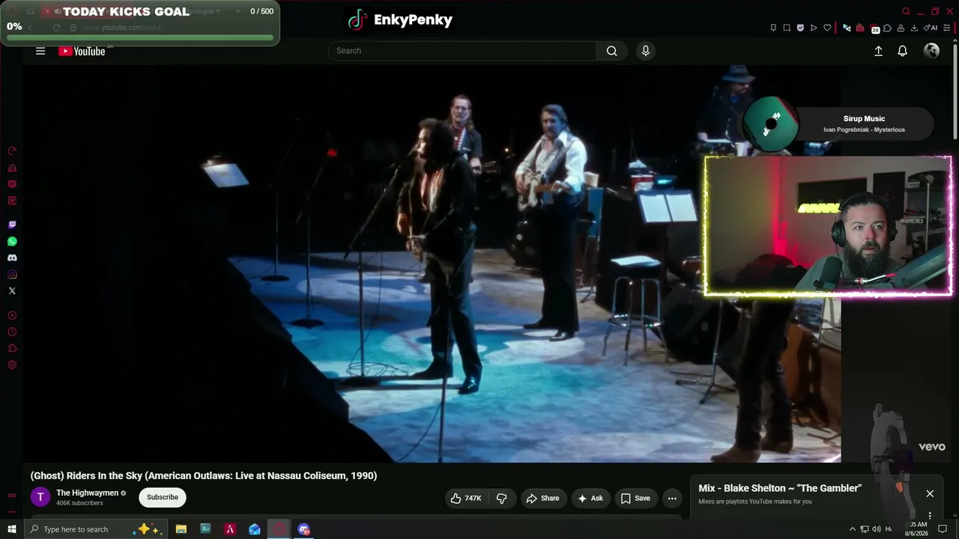The image size is (959, 539).
Task: Open the browser profile icon
Action: point(901,28)
